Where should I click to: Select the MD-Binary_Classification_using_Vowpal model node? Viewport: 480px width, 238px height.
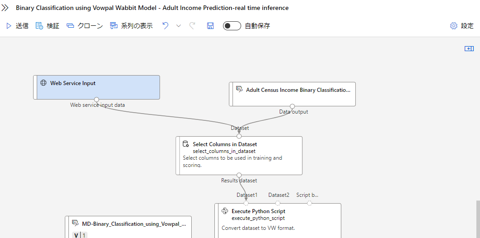pyautogui.click(x=128, y=226)
